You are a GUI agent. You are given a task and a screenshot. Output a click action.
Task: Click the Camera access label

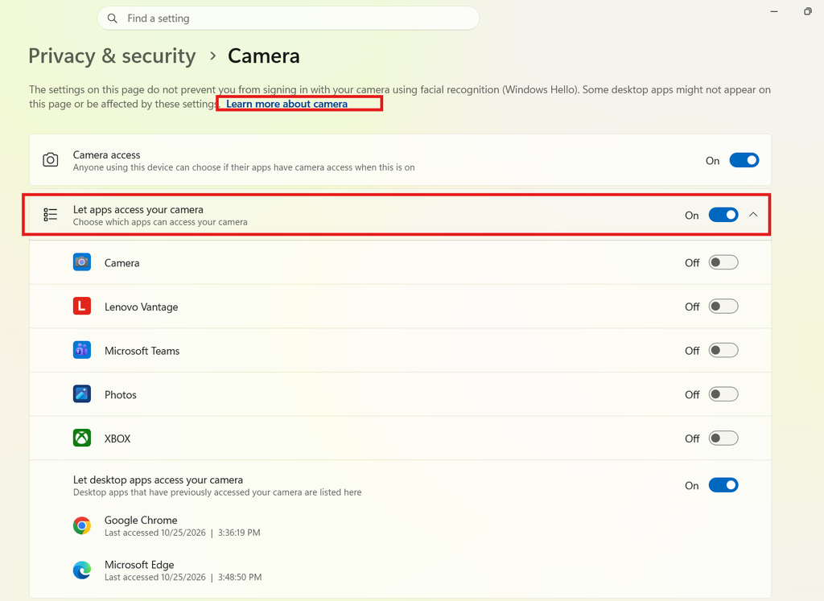pyautogui.click(x=107, y=155)
